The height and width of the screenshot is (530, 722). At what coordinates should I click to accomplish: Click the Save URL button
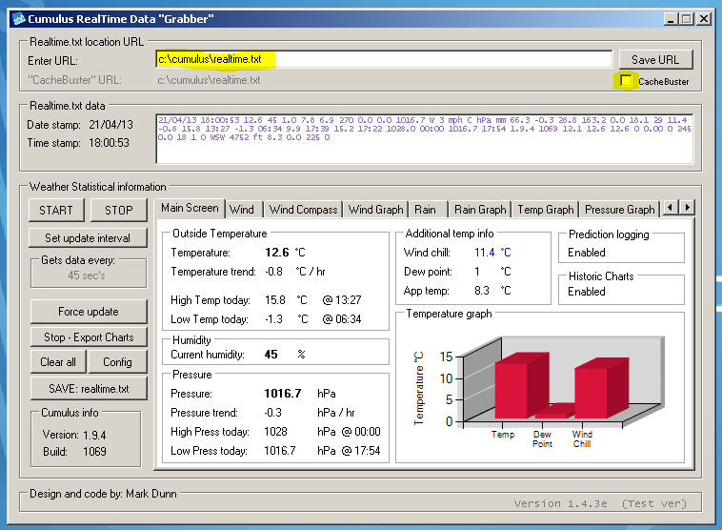(x=655, y=59)
